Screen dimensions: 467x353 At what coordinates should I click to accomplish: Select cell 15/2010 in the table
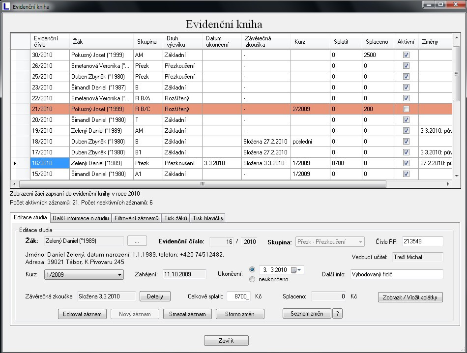coord(50,174)
